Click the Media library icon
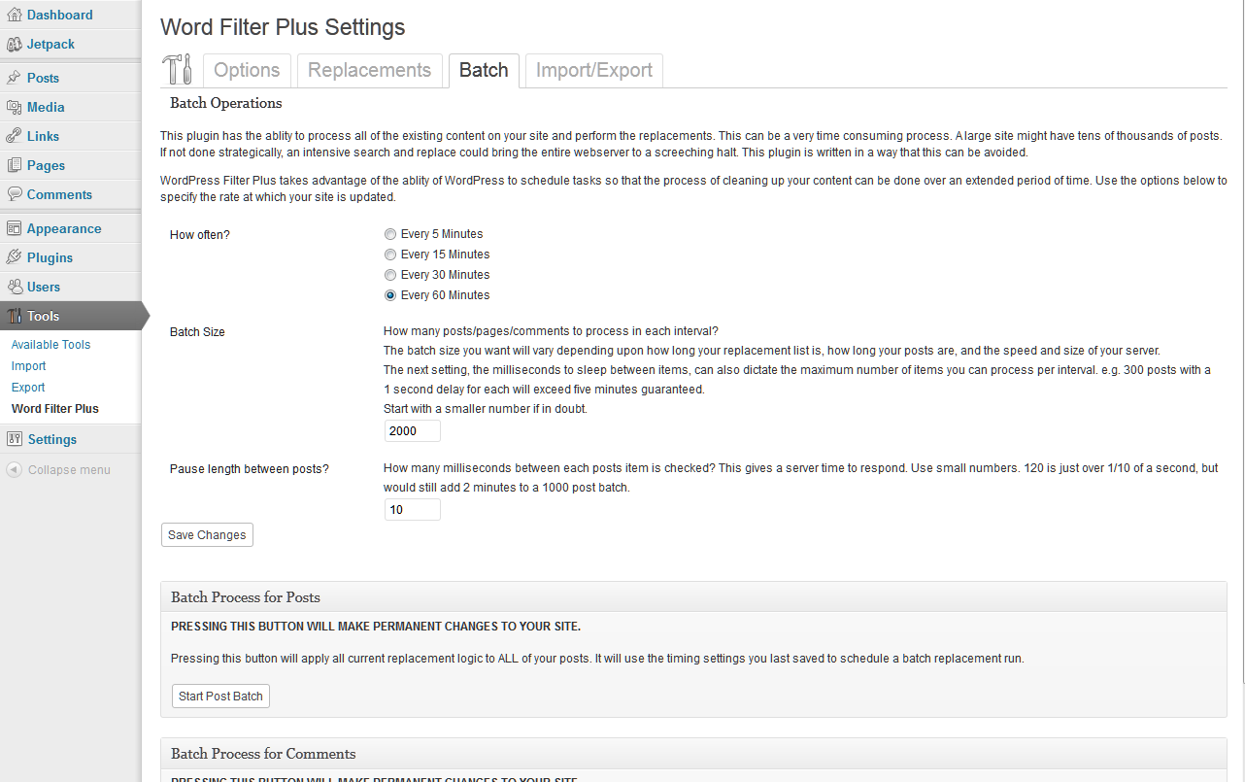The height and width of the screenshot is (782, 1245). [14, 107]
